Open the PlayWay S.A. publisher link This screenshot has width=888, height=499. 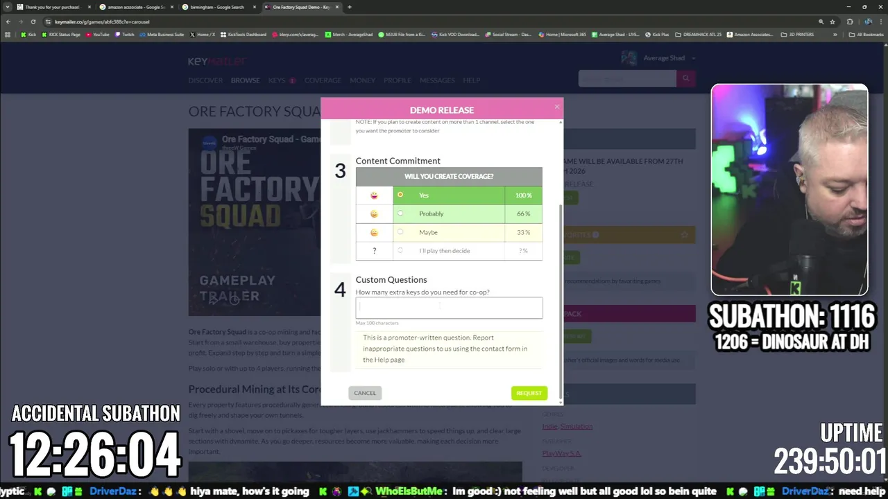[562, 453]
